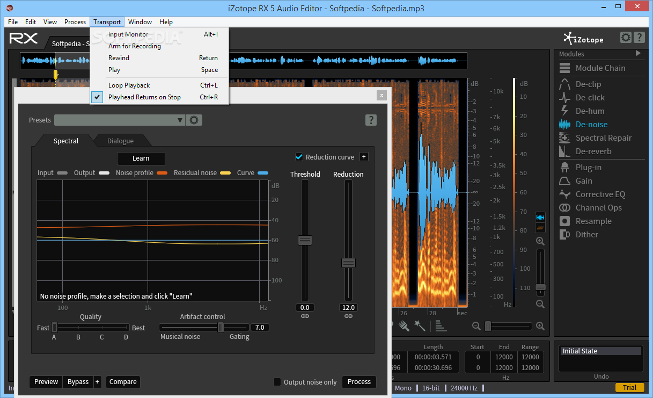Click the Trial button
The width and height of the screenshot is (653, 398).
click(x=629, y=387)
